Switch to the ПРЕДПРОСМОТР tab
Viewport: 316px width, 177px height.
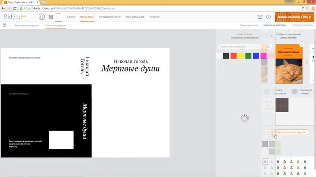(x=110, y=17)
